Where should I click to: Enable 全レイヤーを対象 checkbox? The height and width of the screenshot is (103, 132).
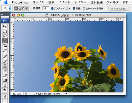click(84, 9)
